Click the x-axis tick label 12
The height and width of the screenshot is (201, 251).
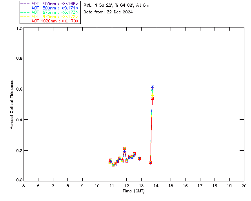click(x=126, y=186)
